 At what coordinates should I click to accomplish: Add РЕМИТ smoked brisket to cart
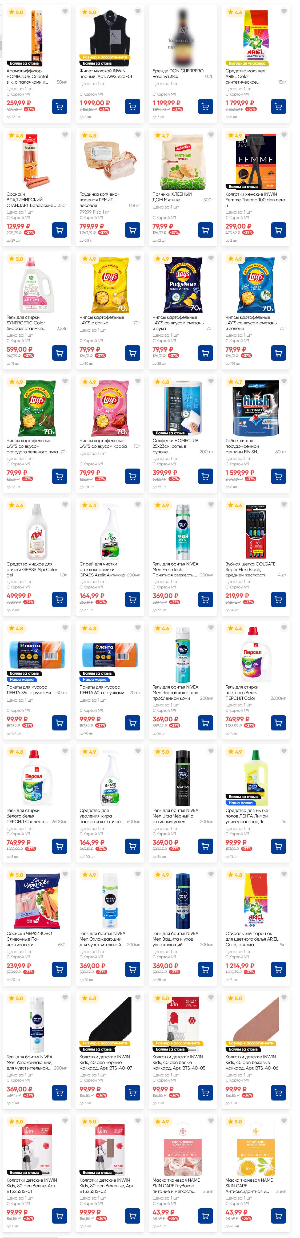(133, 230)
